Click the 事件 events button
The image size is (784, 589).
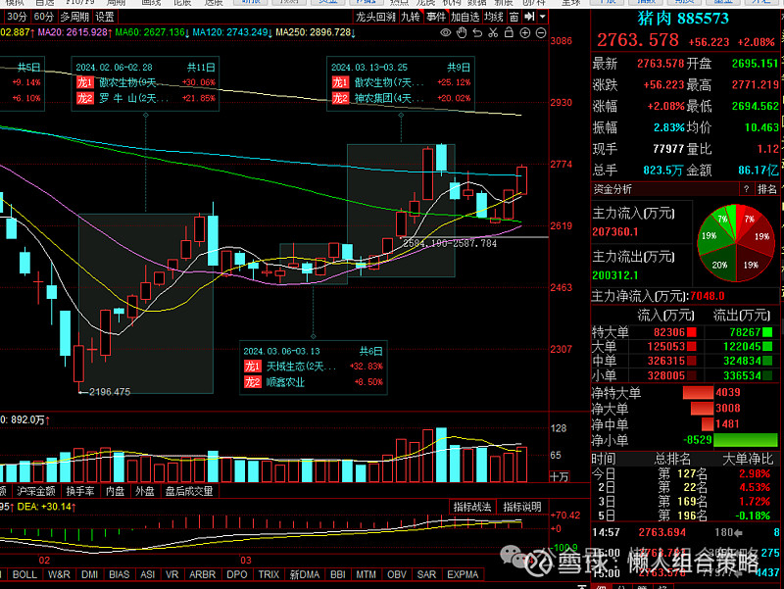435,17
